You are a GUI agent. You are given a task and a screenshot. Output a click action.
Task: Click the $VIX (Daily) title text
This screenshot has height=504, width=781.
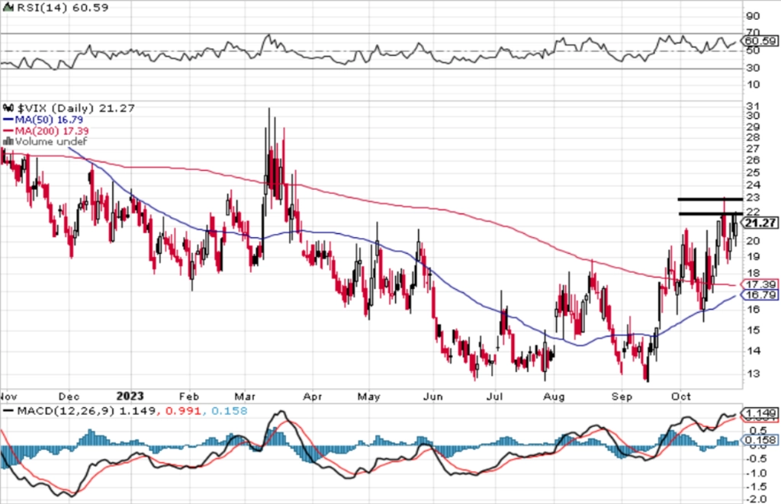tap(56, 108)
